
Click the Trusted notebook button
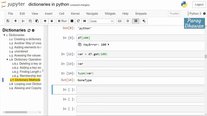point(174,14)
